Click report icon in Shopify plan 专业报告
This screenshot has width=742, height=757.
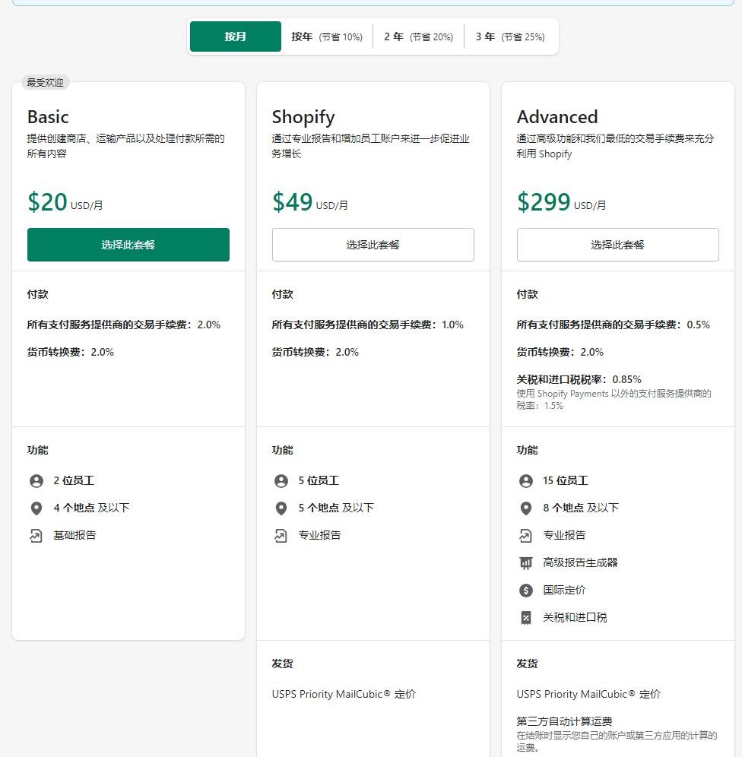coord(281,535)
